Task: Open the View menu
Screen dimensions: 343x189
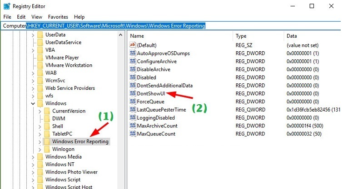Action: (36, 17)
